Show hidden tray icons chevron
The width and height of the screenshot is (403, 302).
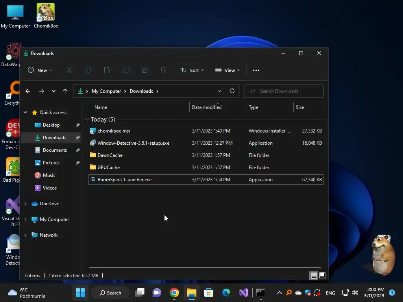(x=279, y=293)
